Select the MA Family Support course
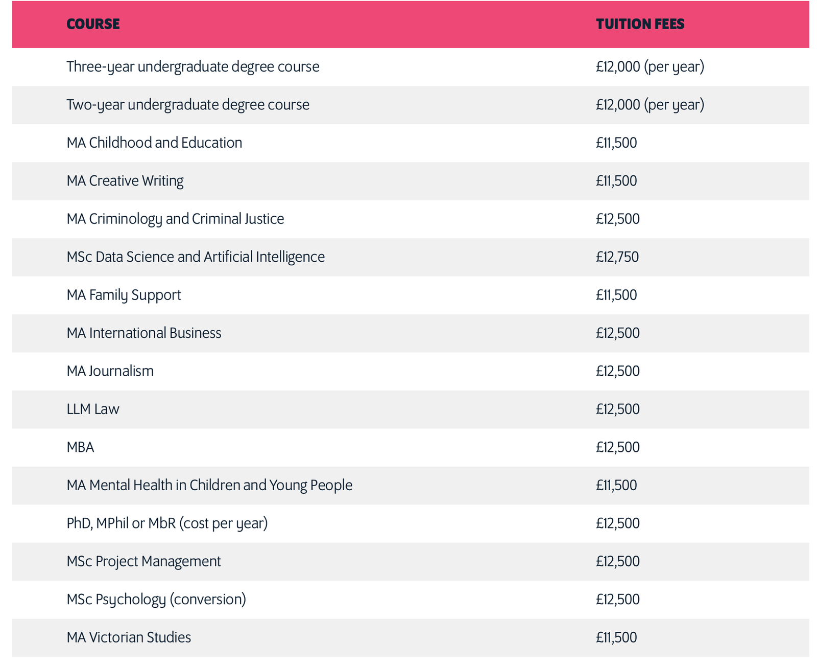This screenshot has width=817, height=665. click(x=124, y=295)
